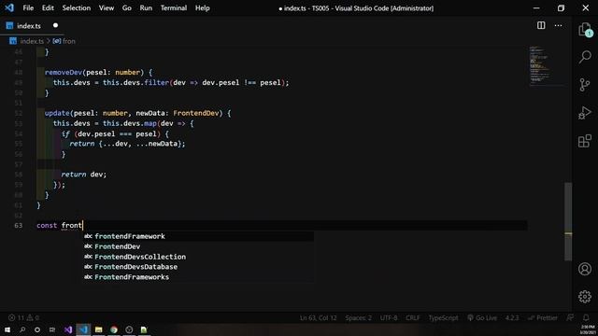Change indentation via Spaces: 2

pyautogui.click(x=358, y=317)
